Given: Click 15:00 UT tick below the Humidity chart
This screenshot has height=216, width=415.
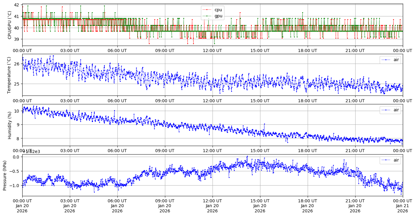Looking at the screenshot, I should point(260,151).
